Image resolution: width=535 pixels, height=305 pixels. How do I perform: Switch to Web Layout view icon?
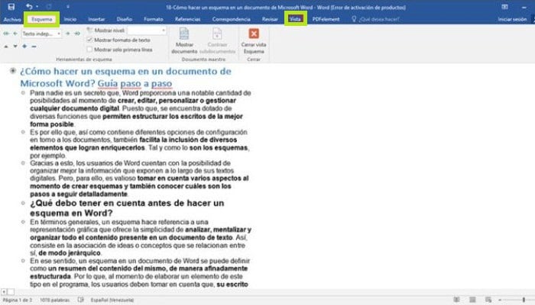pyautogui.click(x=488, y=300)
